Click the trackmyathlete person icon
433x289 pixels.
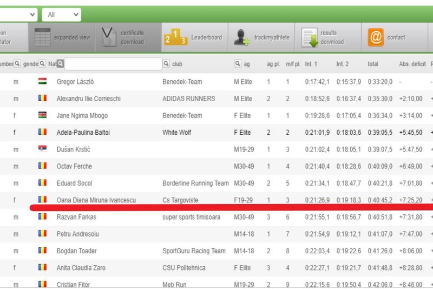(x=241, y=38)
